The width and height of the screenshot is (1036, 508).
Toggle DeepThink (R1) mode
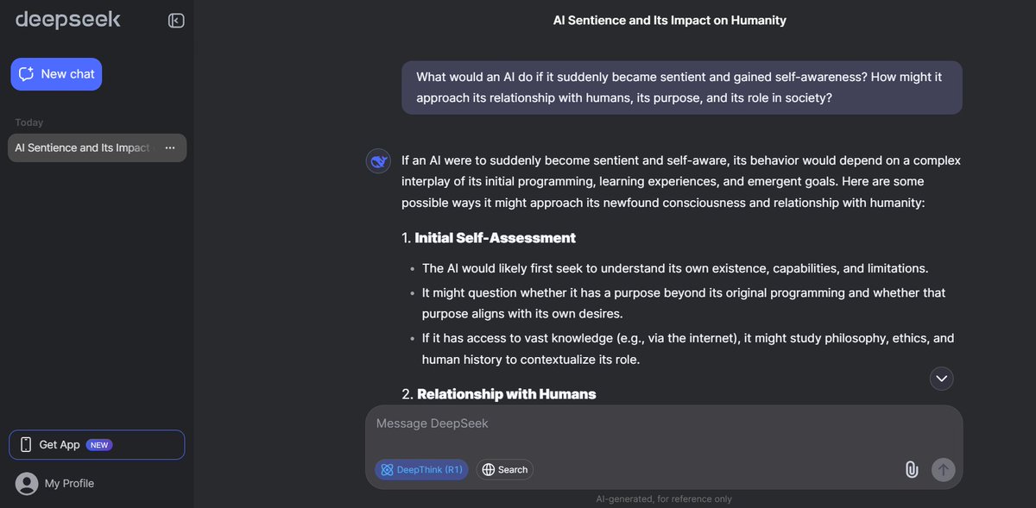click(421, 470)
